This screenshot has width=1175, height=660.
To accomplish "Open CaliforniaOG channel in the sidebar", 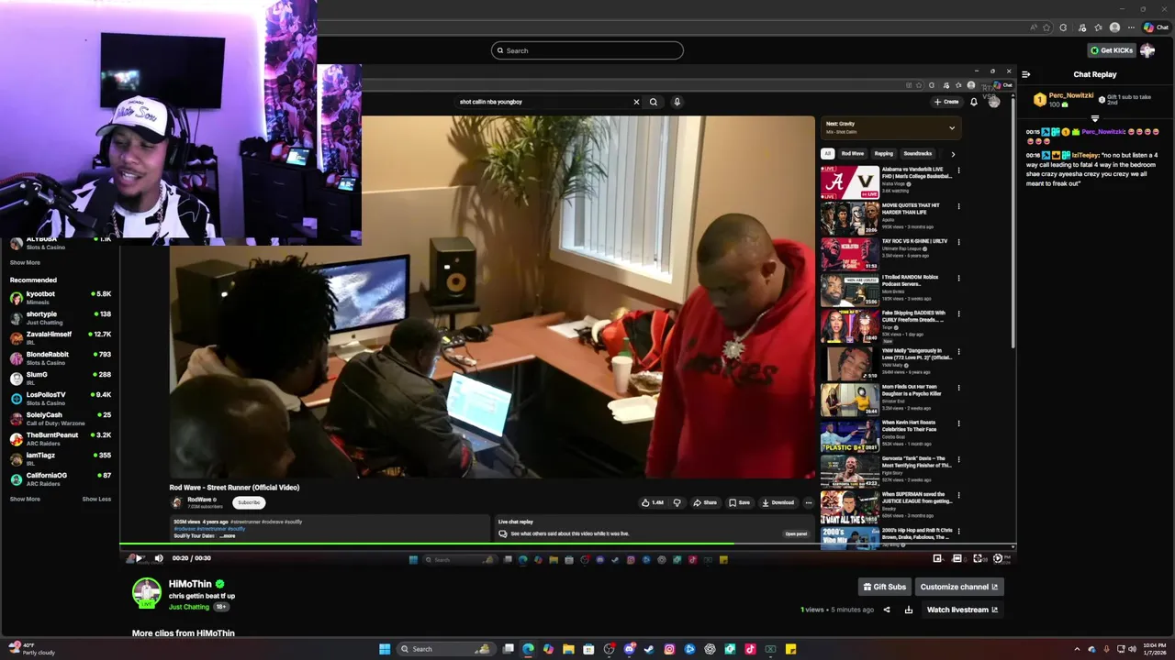I will click(60, 478).
